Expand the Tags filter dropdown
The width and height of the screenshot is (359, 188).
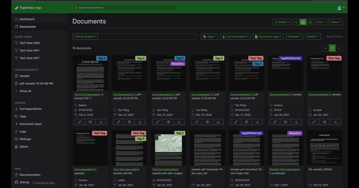tap(209, 37)
